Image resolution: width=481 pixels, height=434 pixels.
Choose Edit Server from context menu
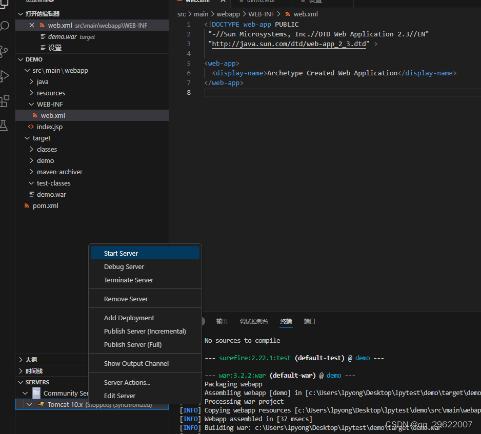tap(145, 396)
